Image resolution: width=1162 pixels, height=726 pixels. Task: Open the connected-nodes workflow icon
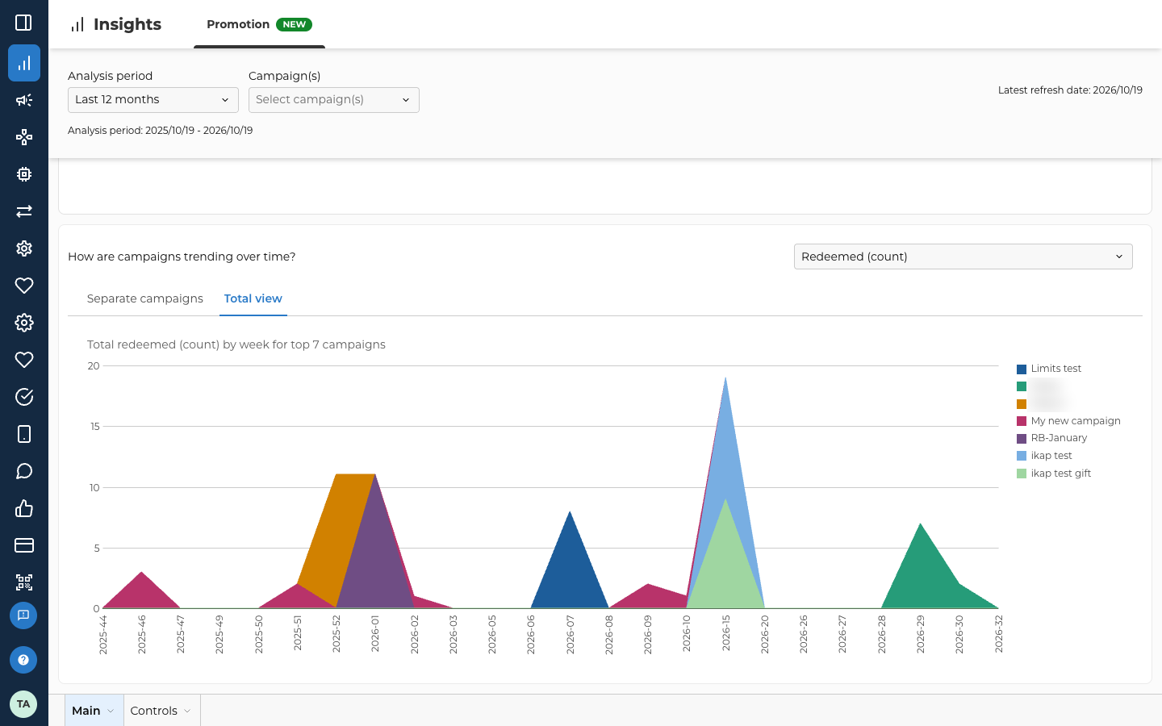[24, 137]
